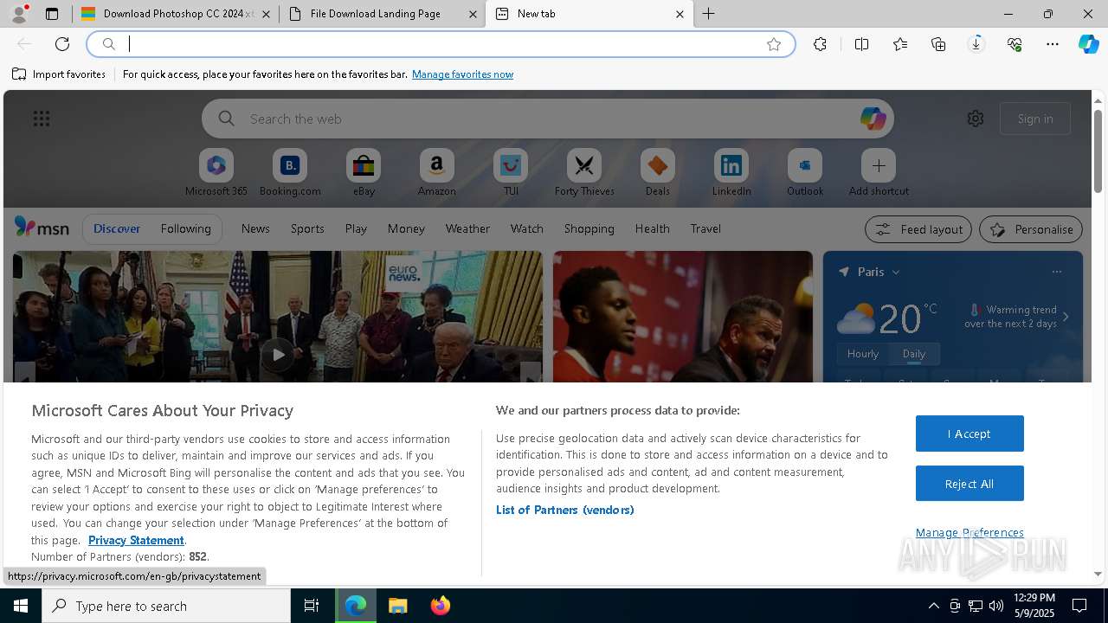
Task: Click Reject All cookies button
Action: 969,484
